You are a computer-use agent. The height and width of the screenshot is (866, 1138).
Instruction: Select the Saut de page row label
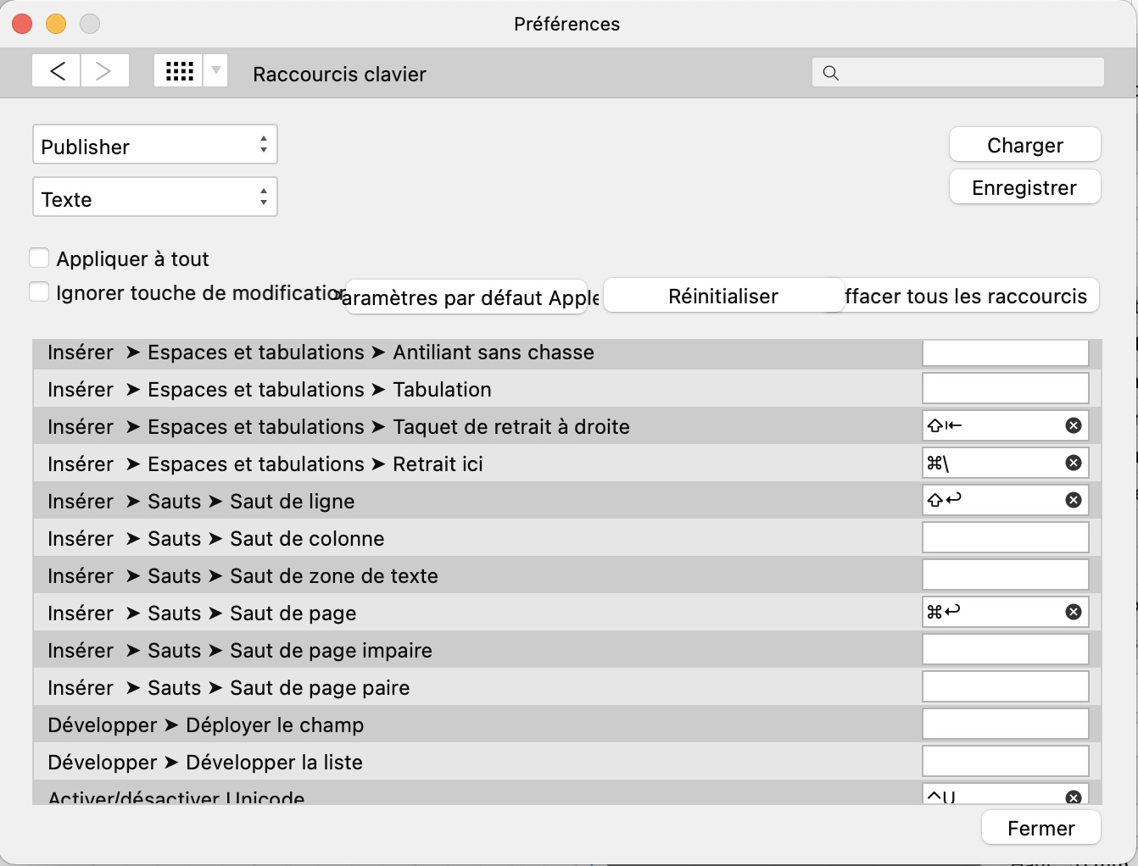202,613
